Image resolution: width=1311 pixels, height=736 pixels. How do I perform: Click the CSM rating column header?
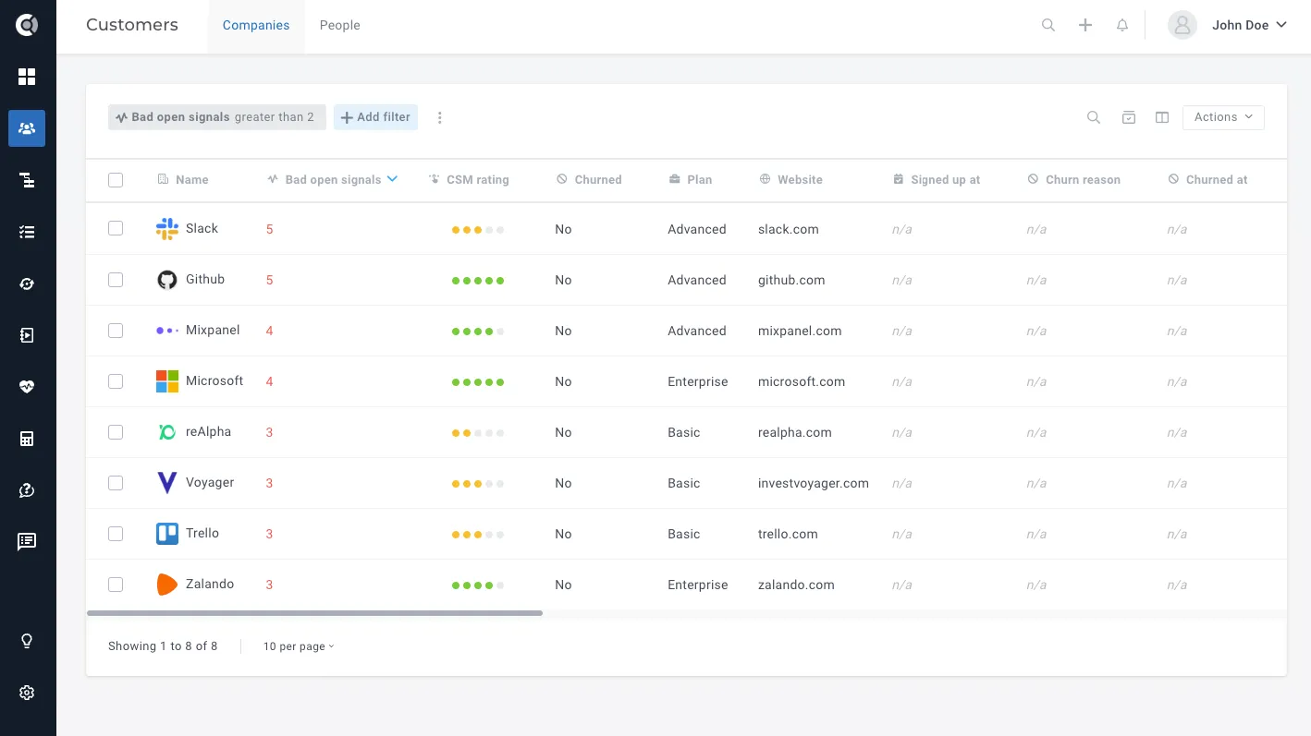pos(470,179)
